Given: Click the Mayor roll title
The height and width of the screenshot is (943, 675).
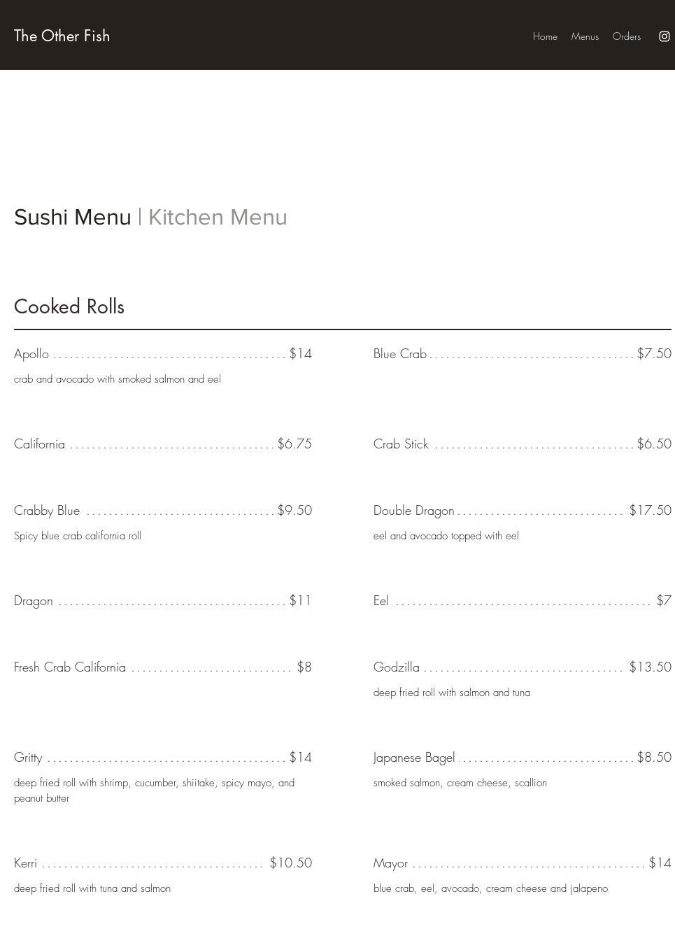Looking at the screenshot, I should click(x=390, y=863).
